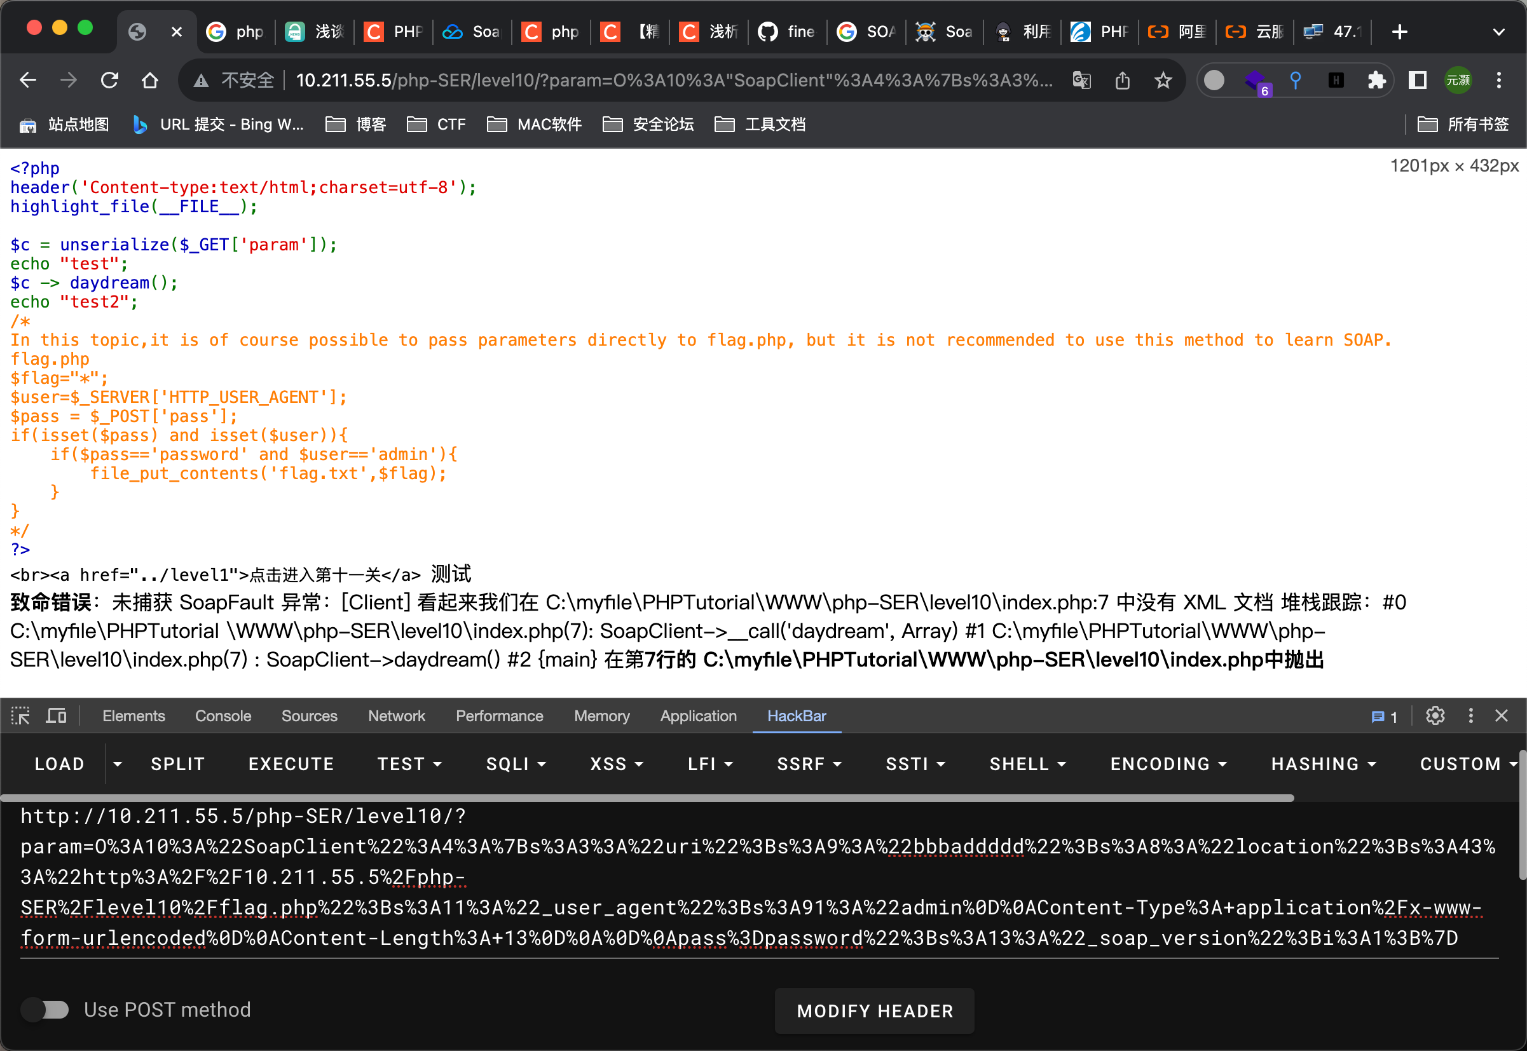Expand the CUSTOM dropdown
Screen dimensions: 1527x1051
pos(1468,764)
